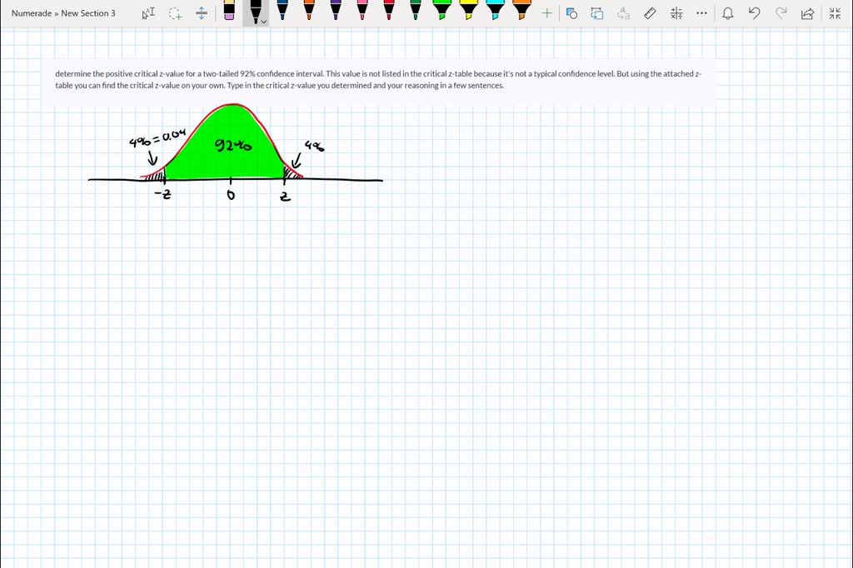Open the Math assistant tool
The image size is (853, 568).
click(x=676, y=13)
